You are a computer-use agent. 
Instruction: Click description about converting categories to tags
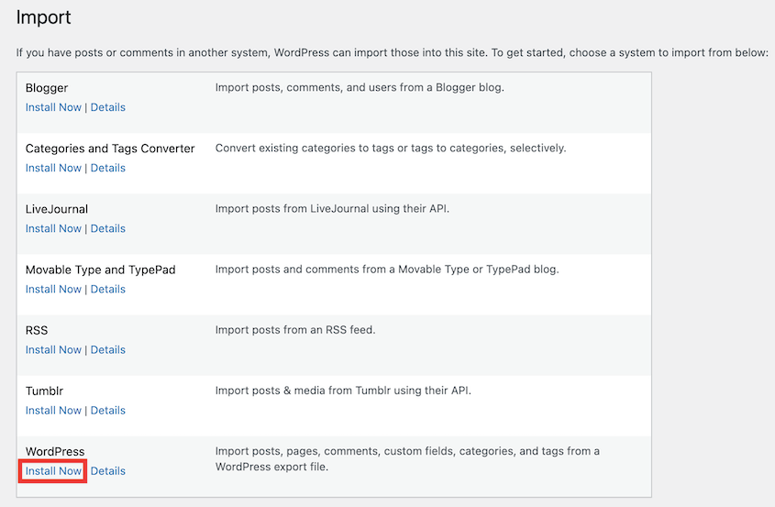click(x=391, y=149)
